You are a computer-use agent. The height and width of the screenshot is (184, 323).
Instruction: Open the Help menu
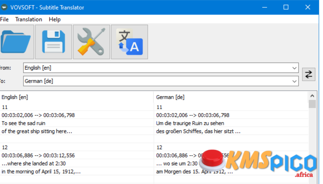55,19
